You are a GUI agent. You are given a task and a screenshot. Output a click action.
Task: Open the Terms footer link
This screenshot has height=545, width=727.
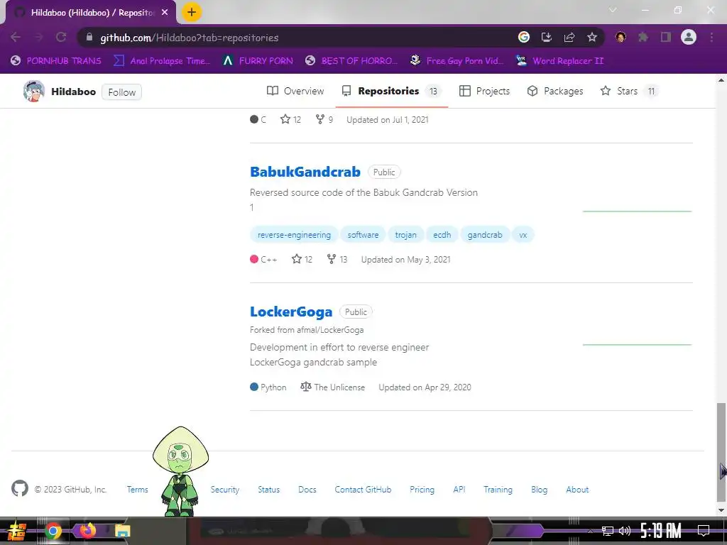138,490
